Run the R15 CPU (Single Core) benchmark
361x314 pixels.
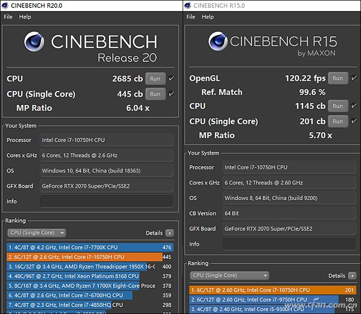click(x=338, y=121)
